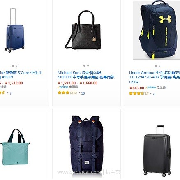Open the 10 reviews count link
Viewport: 180px width, 180px height.
tap(83, 93)
